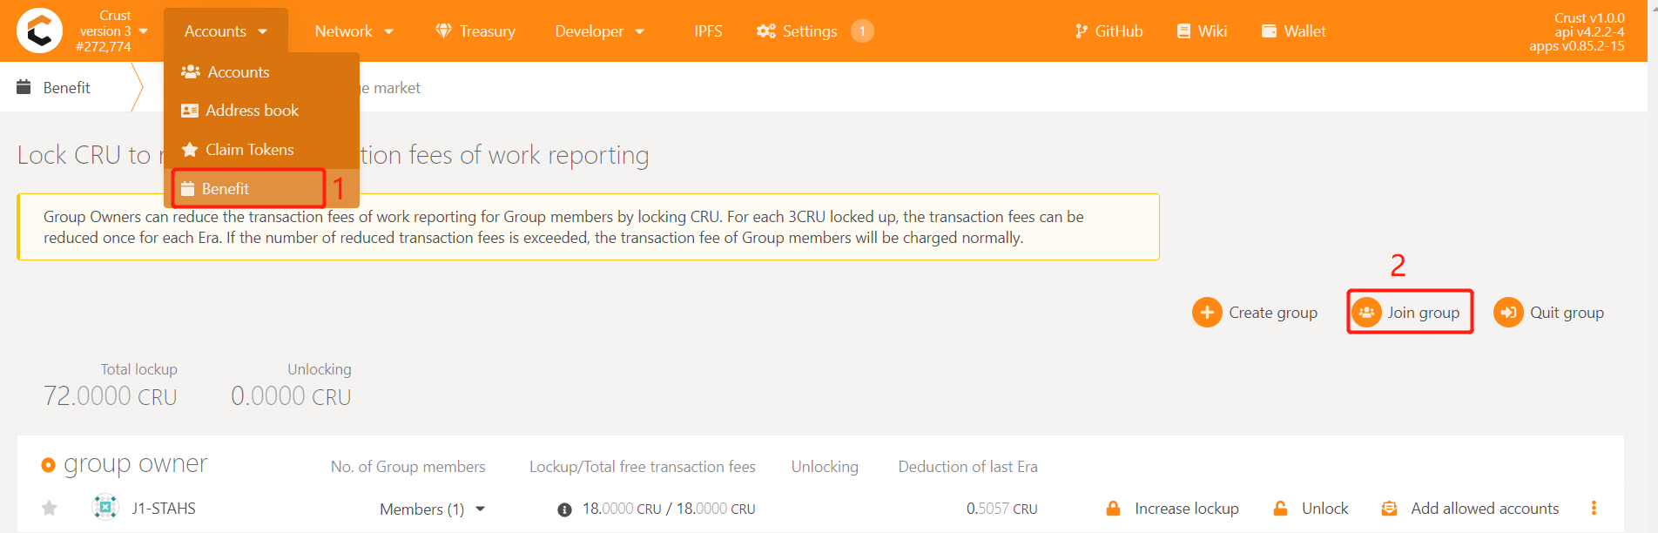Switch to the Benefit tab

(x=66, y=88)
